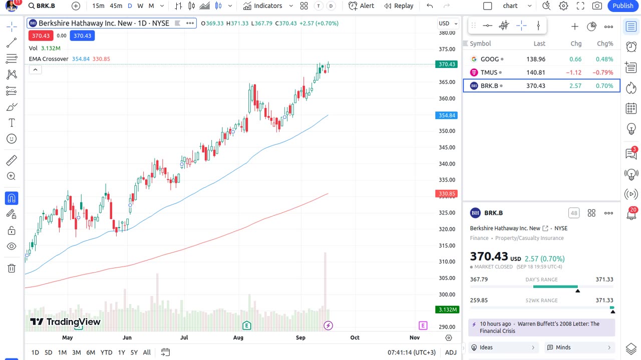The width and height of the screenshot is (641, 360).
Task: Enter fullscreen mode
Action: pos(580,6)
